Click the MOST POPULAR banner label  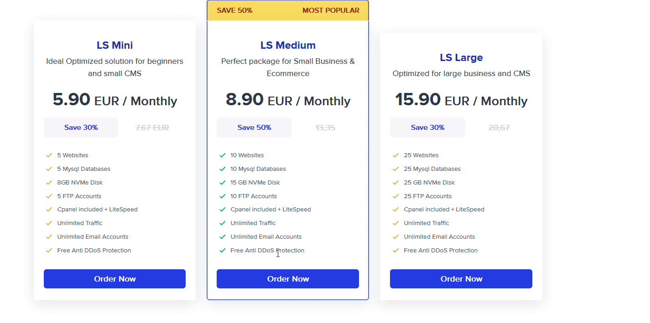click(x=331, y=10)
